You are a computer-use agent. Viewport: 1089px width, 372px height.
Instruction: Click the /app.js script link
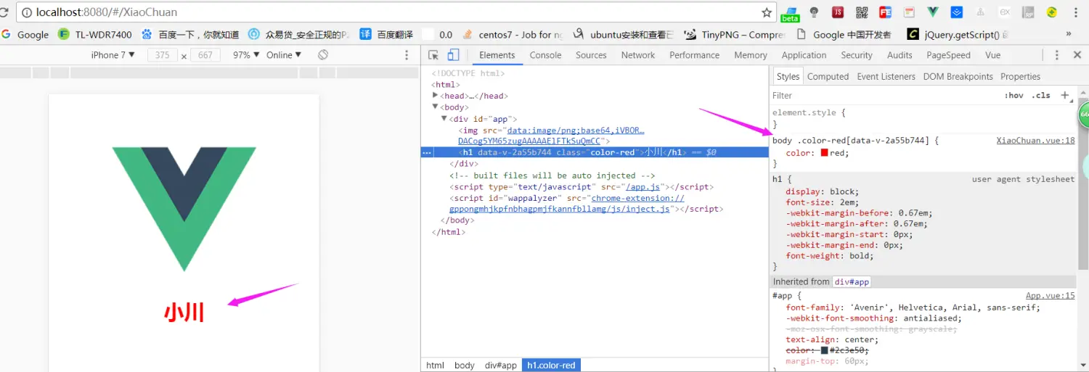point(643,187)
